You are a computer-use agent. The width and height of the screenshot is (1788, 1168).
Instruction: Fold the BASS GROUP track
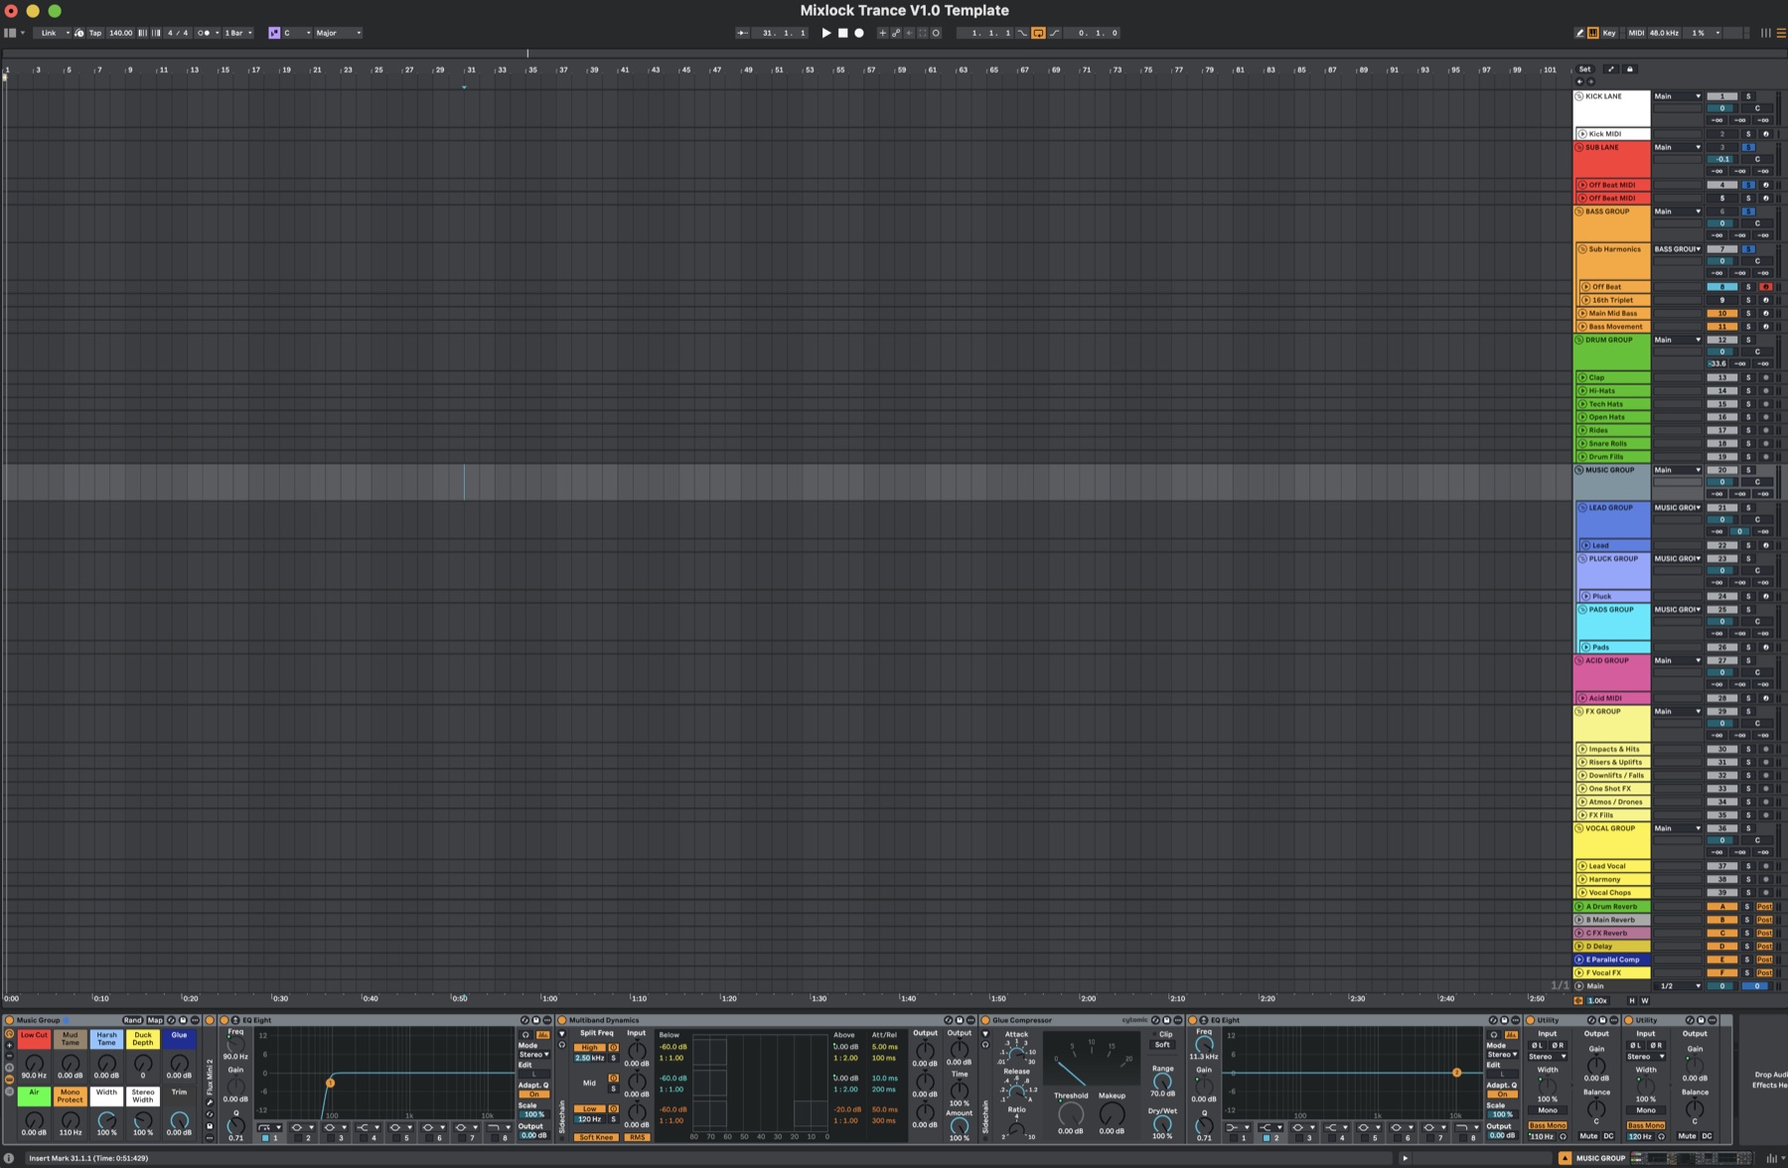click(x=1579, y=212)
